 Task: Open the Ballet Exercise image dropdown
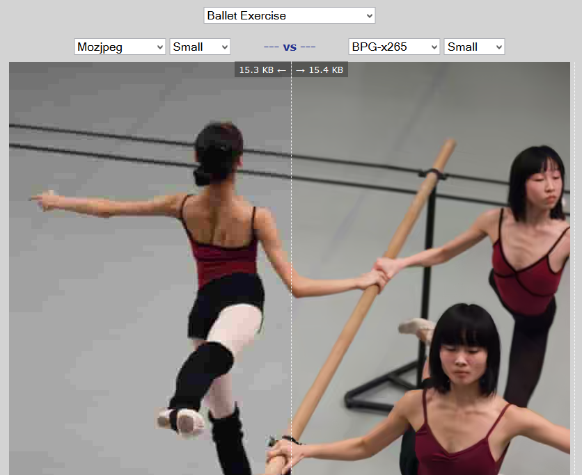click(289, 15)
